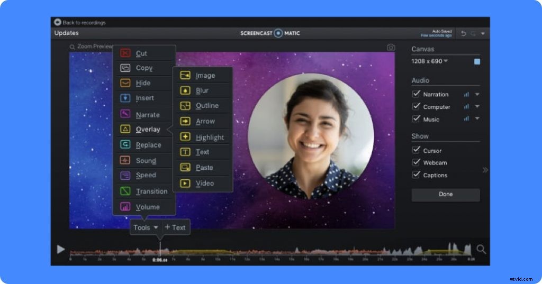Click the Text overlay icon
542x284 pixels.
185,152
